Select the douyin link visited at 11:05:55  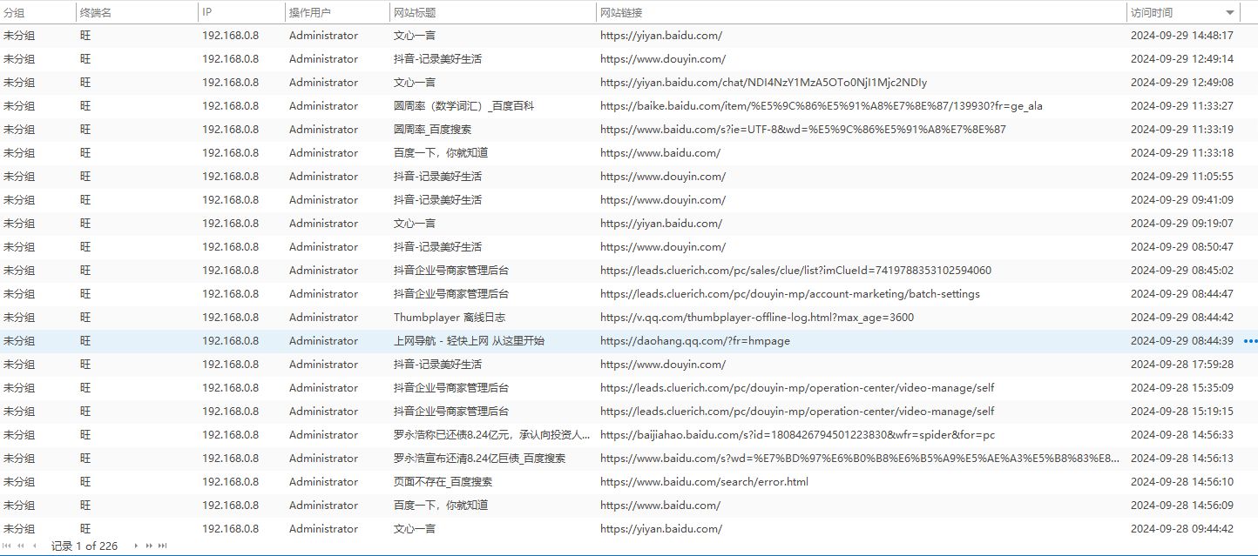point(663,177)
